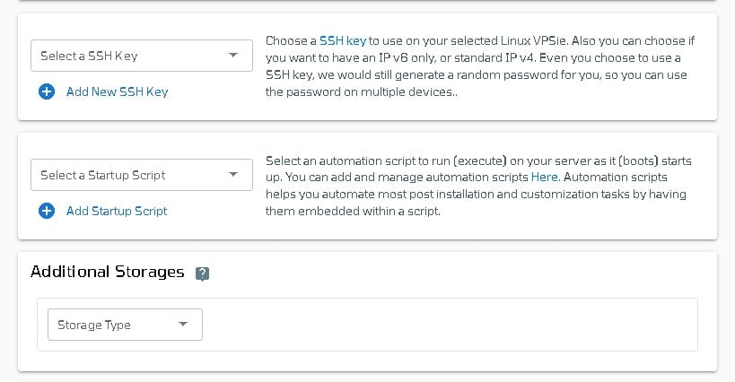The height and width of the screenshot is (382, 735).
Task: Click the 'Select a SSH Key' placeholder text
Action: pyautogui.click(x=89, y=56)
